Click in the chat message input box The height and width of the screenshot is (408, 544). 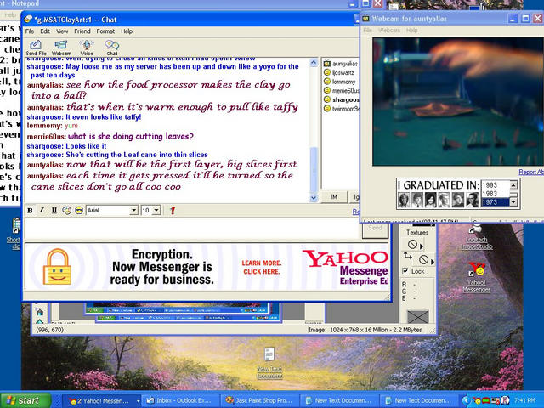coord(193,229)
